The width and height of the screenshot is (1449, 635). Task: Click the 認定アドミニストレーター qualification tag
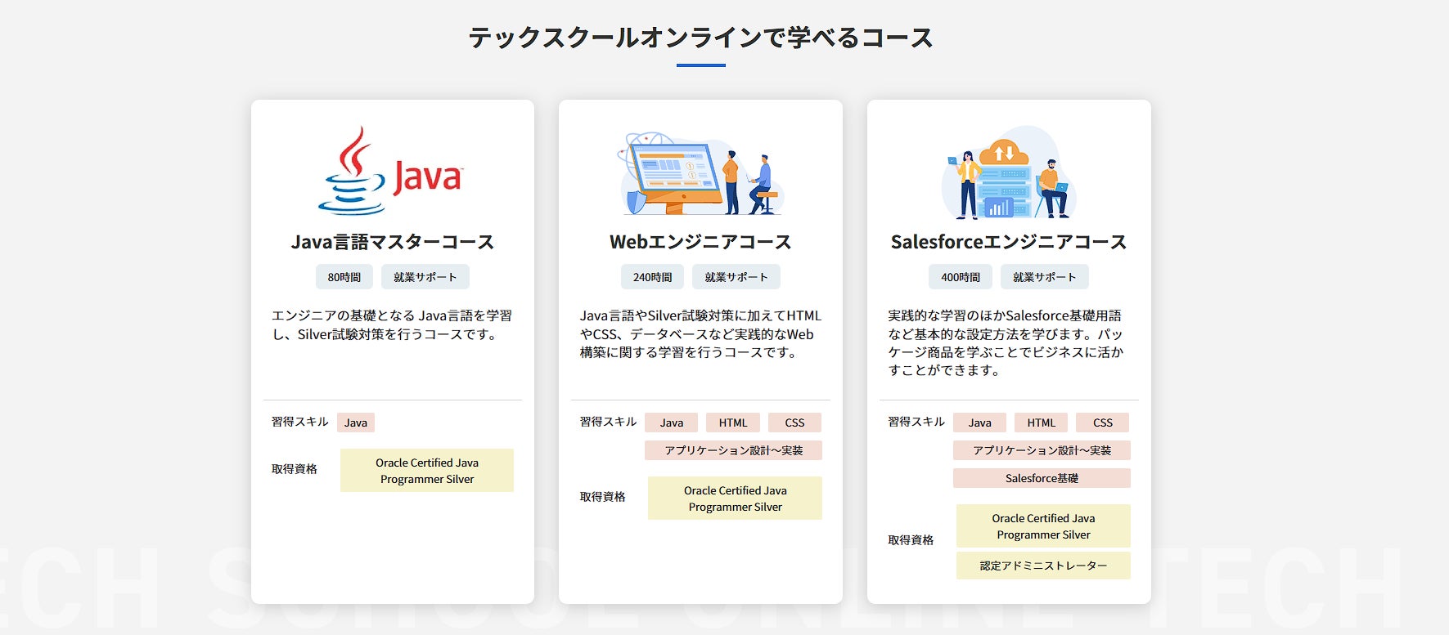click(x=1043, y=566)
